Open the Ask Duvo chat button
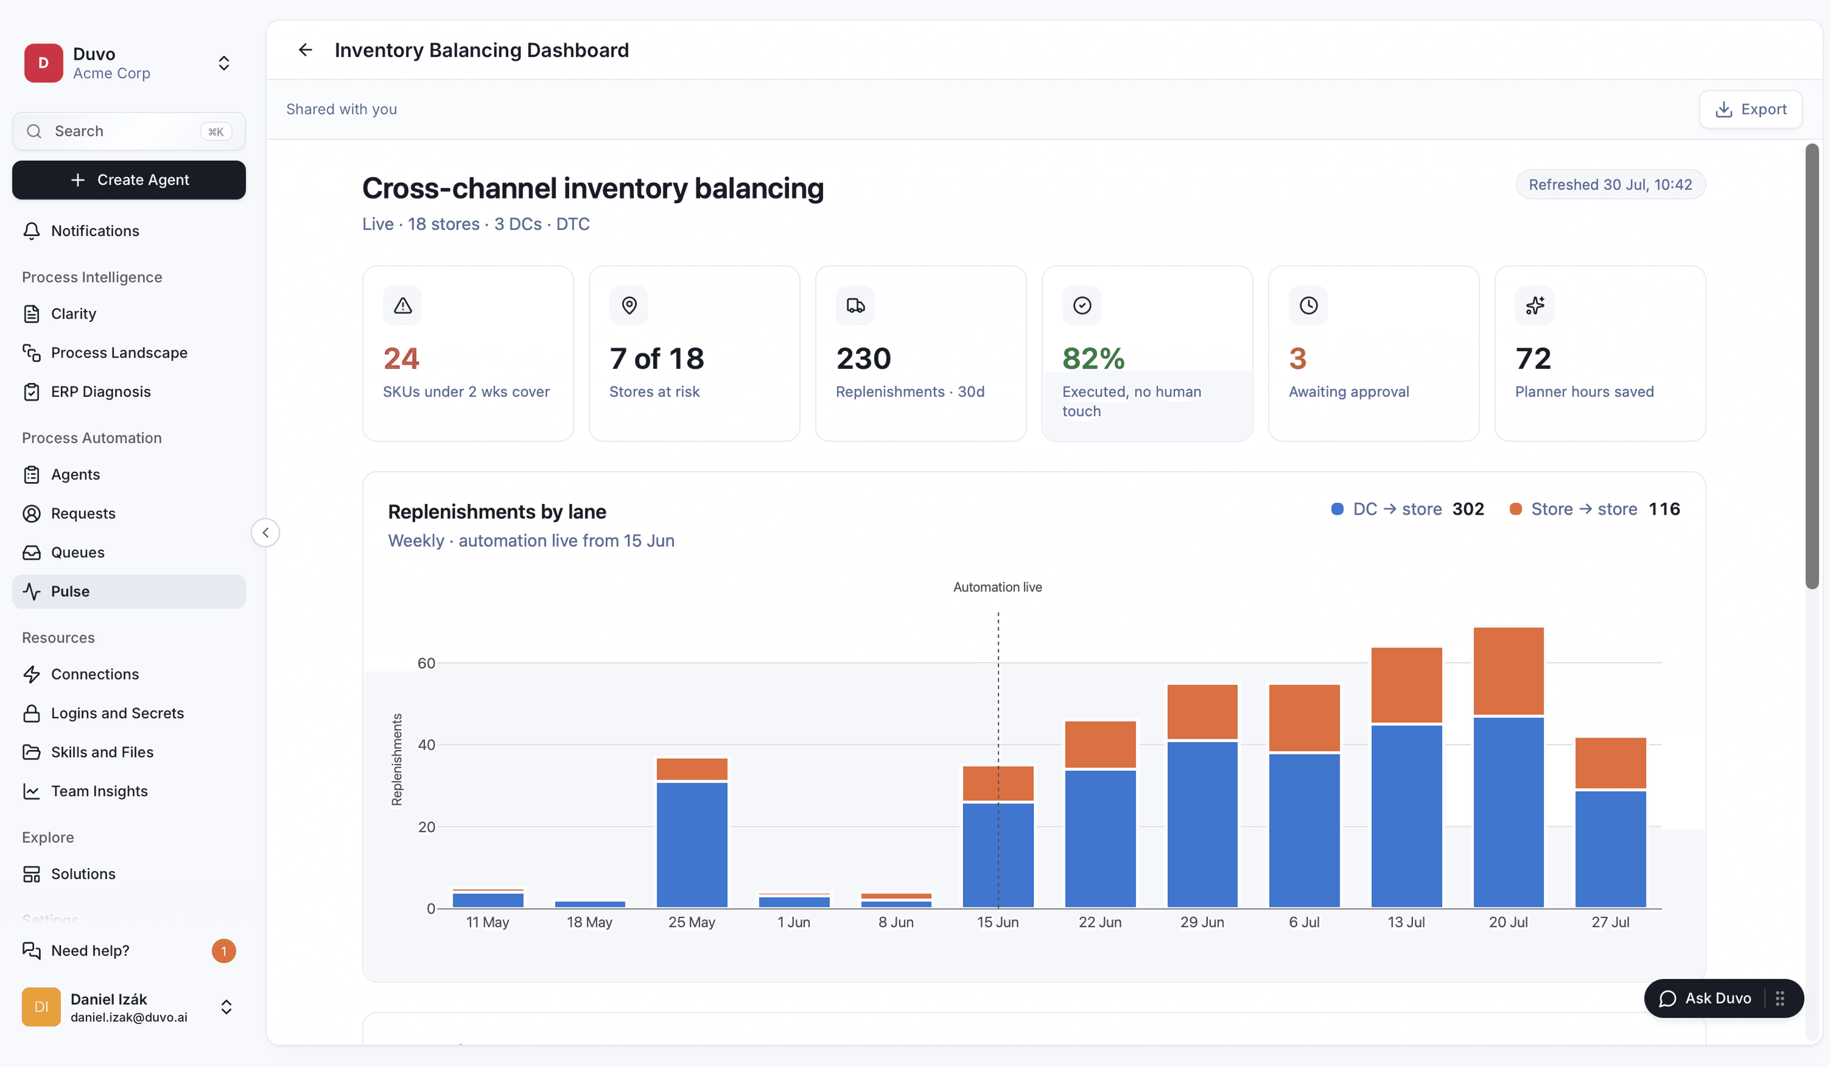Screen dimensions: 1830x1067 [1705, 999]
